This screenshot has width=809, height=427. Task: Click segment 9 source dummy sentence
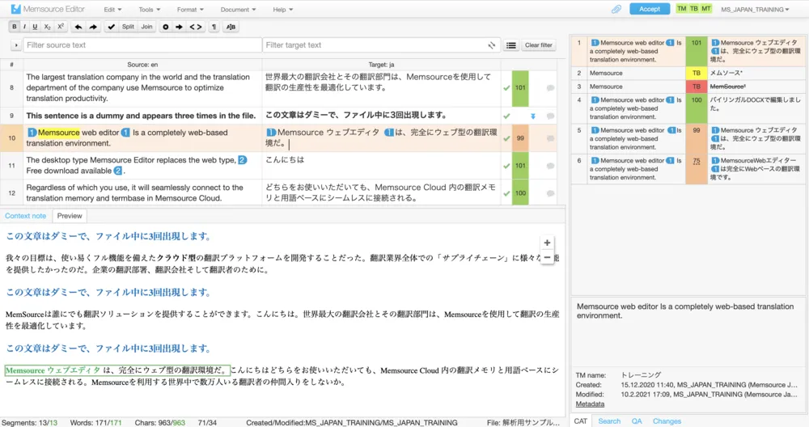click(x=141, y=116)
